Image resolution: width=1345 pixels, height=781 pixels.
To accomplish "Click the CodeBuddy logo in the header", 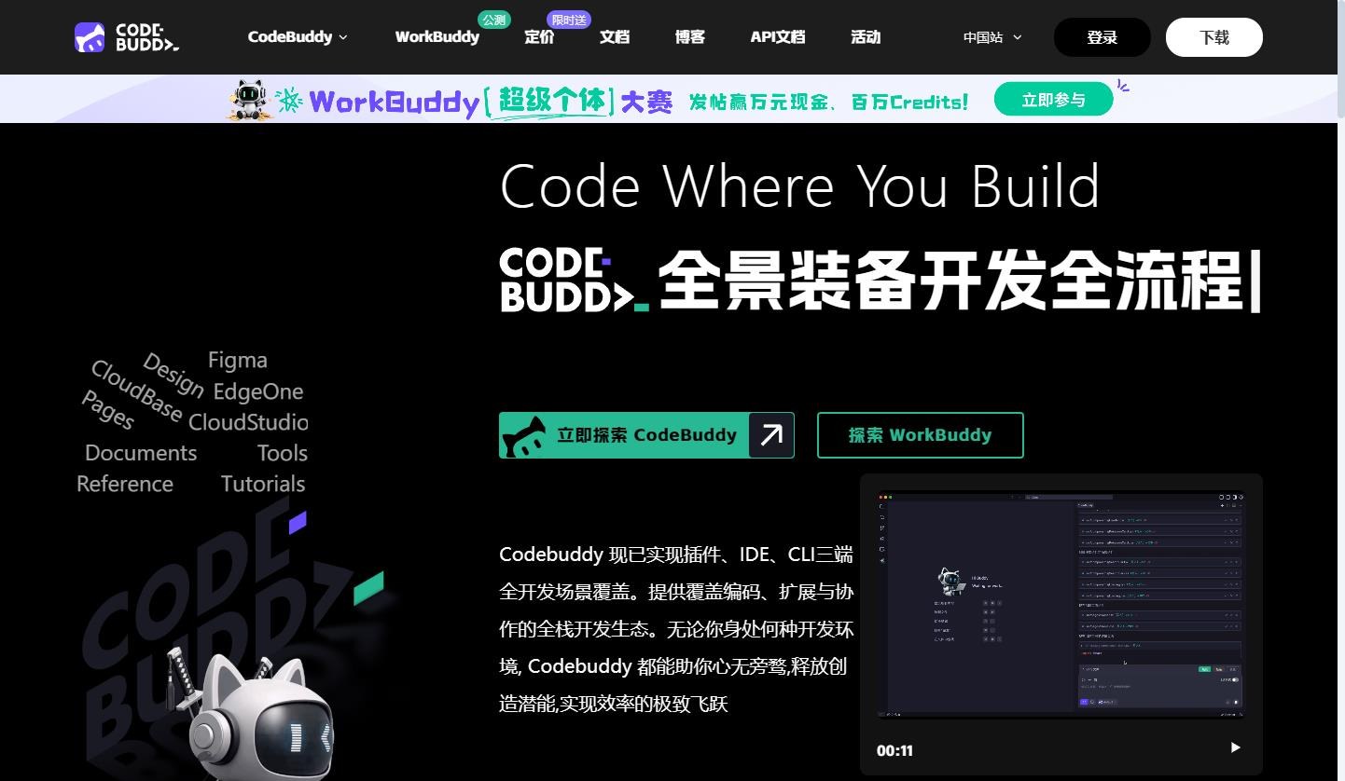I will 127,37.
